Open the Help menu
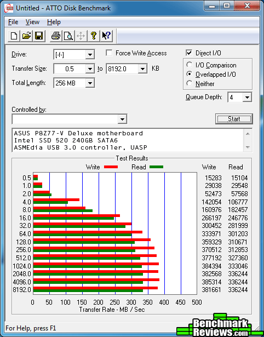This screenshot has height=337, width=264. [x=54, y=22]
